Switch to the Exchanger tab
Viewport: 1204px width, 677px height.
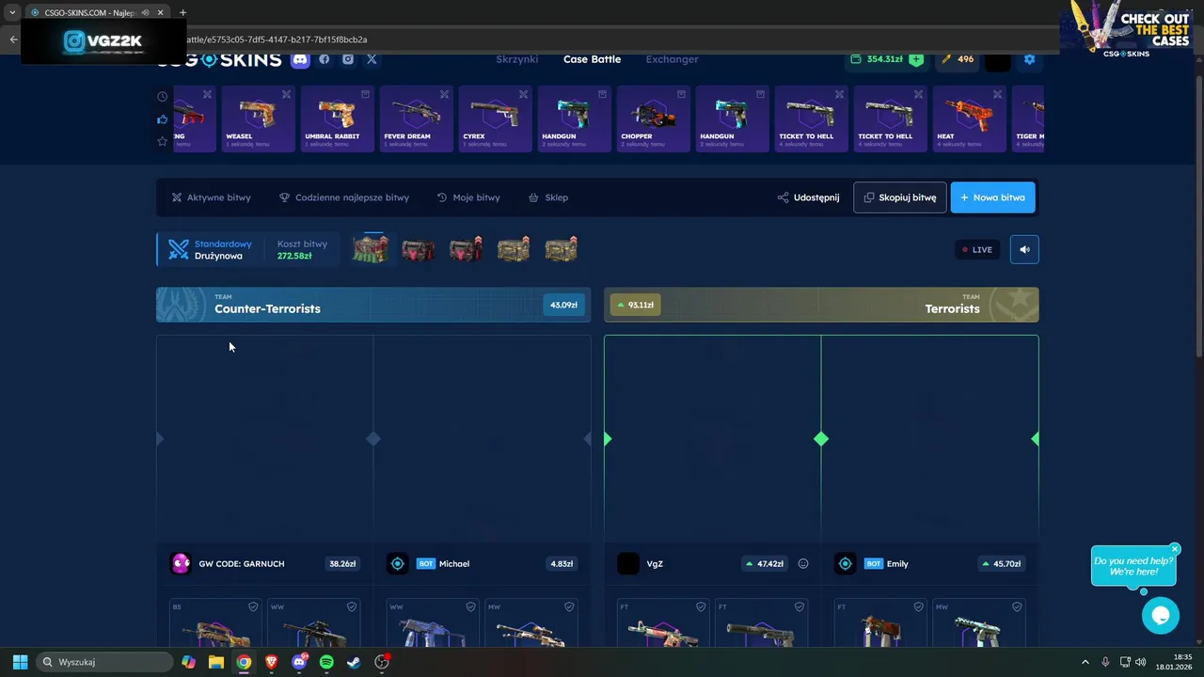(x=672, y=59)
